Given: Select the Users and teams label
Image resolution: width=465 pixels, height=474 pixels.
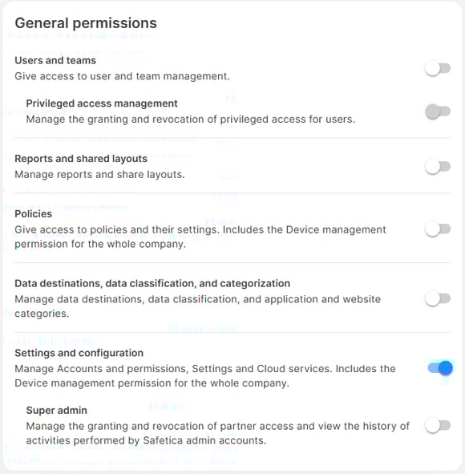Looking at the screenshot, I should click(55, 60).
